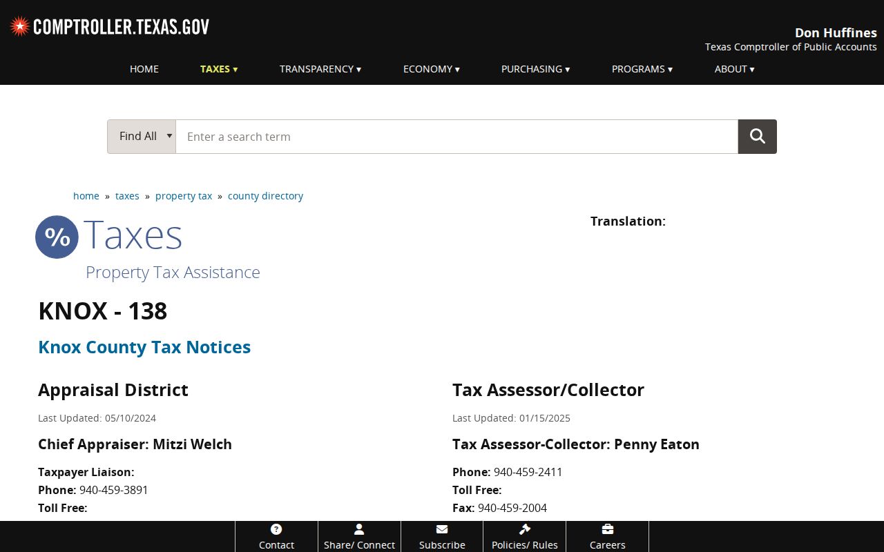Click Last Updated: 01/15/2025 text

coord(511,418)
